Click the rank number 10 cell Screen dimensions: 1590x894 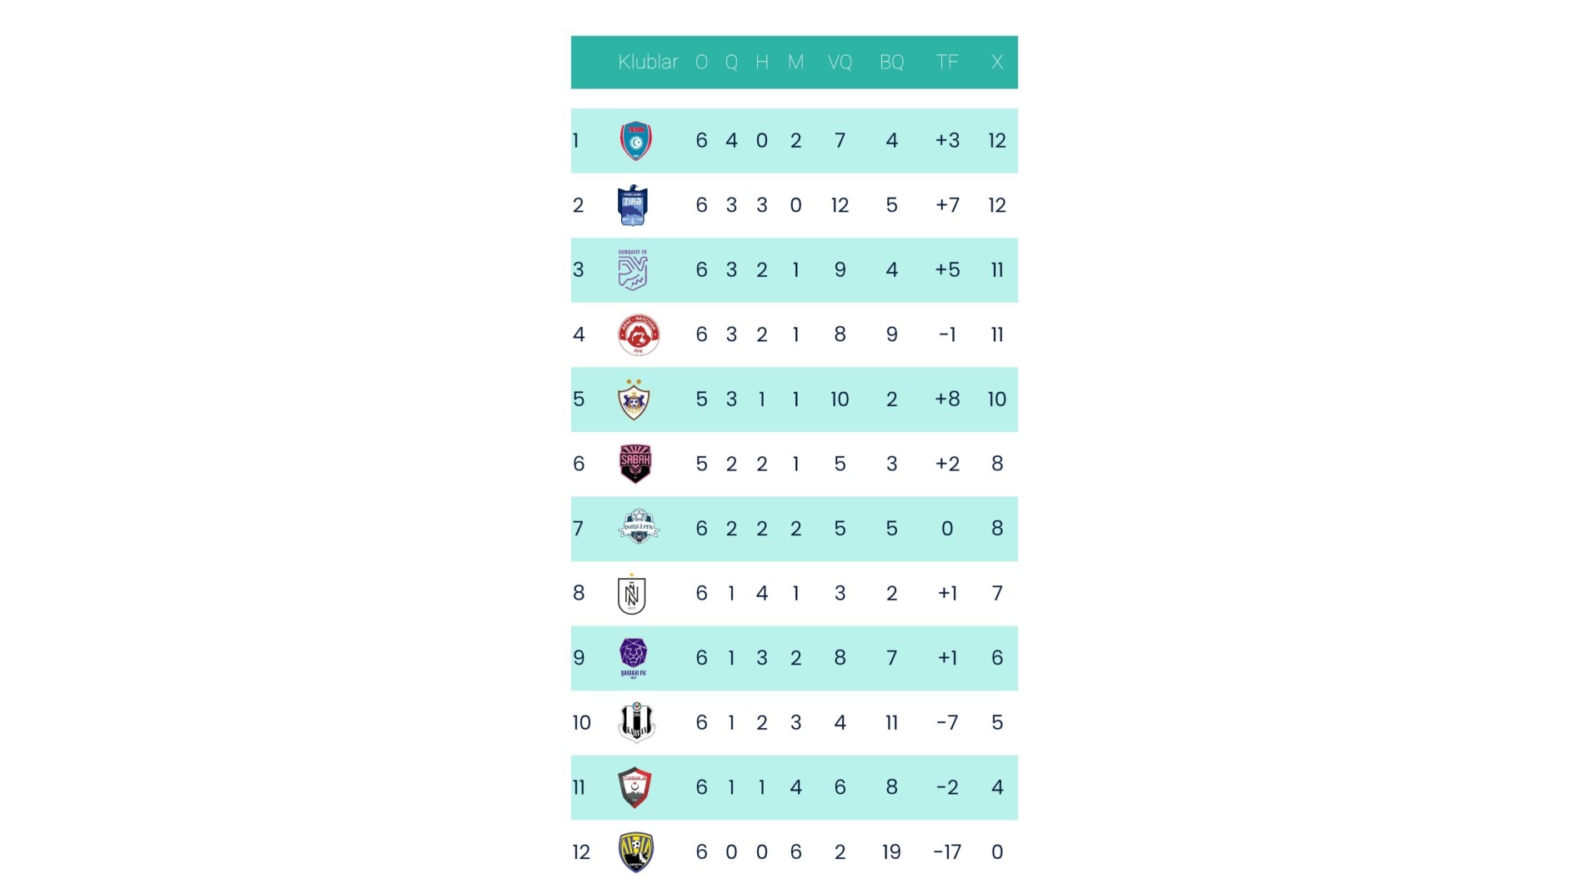581,723
